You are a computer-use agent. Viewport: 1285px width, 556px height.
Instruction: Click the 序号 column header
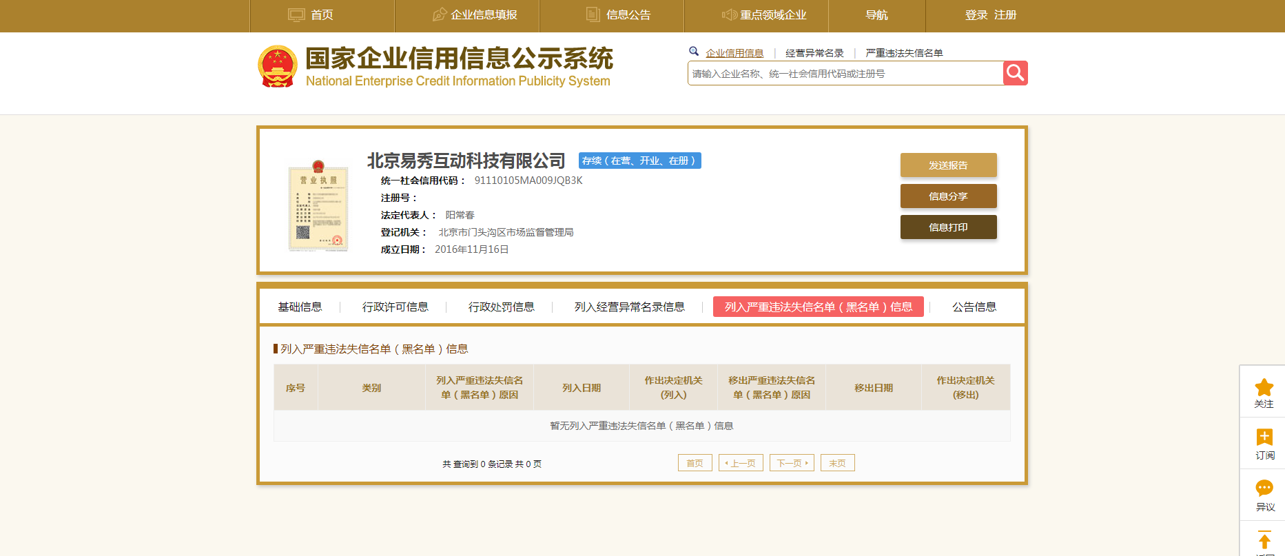pyautogui.click(x=296, y=388)
